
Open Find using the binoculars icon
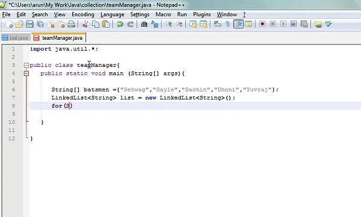(144, 24)
